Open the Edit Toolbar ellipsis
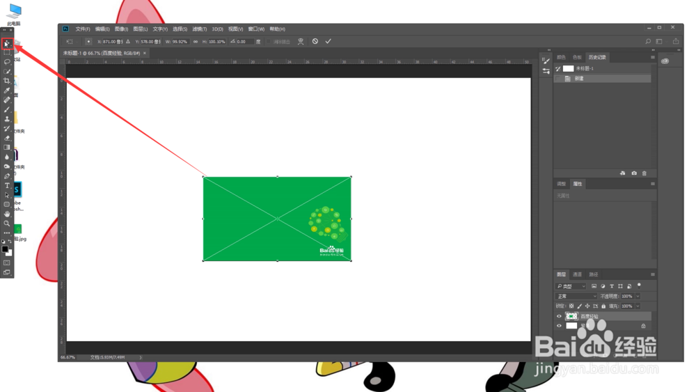The image size is (696, 392). [x=7, y=233]
